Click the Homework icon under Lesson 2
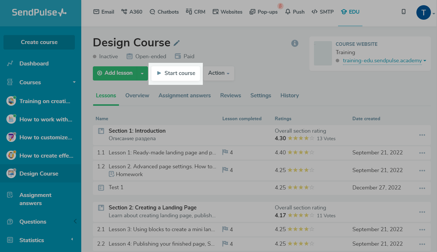This screenshot has width=437, height=252. (x=111, y=174)
